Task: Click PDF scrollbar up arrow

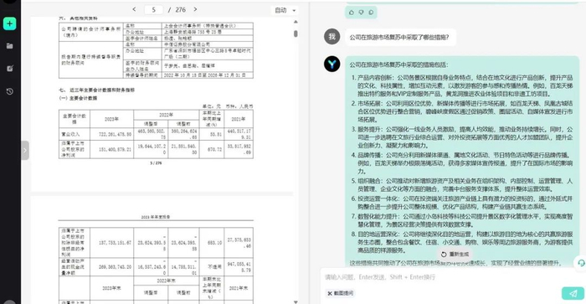Action: pos(296,22)
